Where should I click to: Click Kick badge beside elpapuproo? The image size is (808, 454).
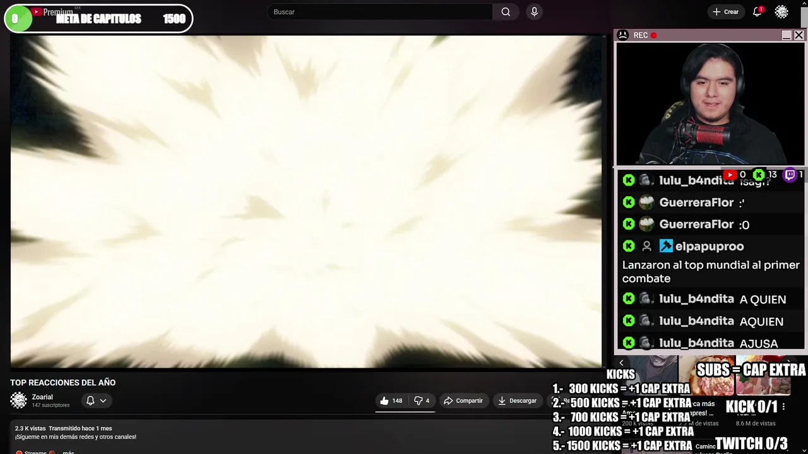click(629, 246)
